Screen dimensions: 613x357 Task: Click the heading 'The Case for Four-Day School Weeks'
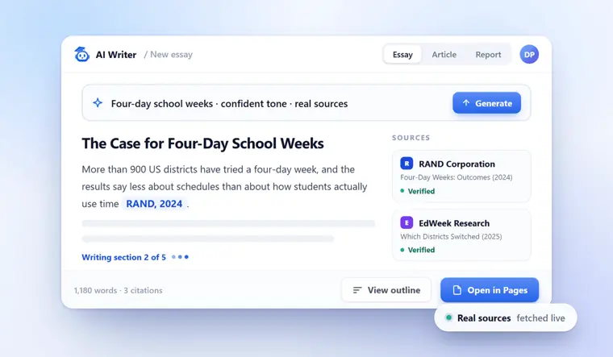(202, 143)
